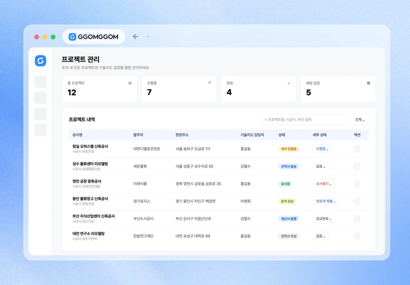Open info for 잠실 오피스텔 신축공사 row

[x=357, y=149]
